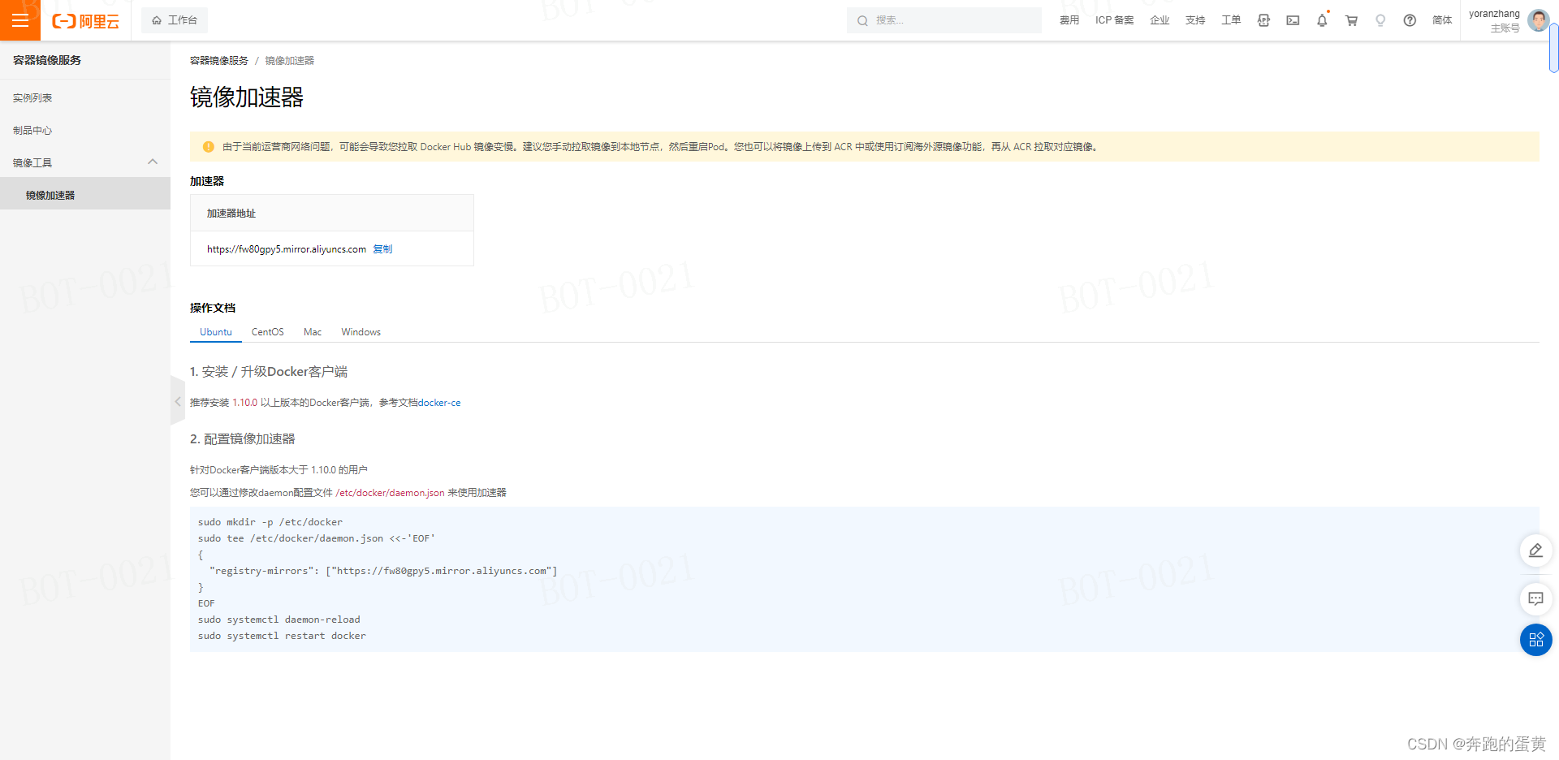Click the user avatar picture
The width and height of the screenshot is (1559, 760).
point(1538,20)
